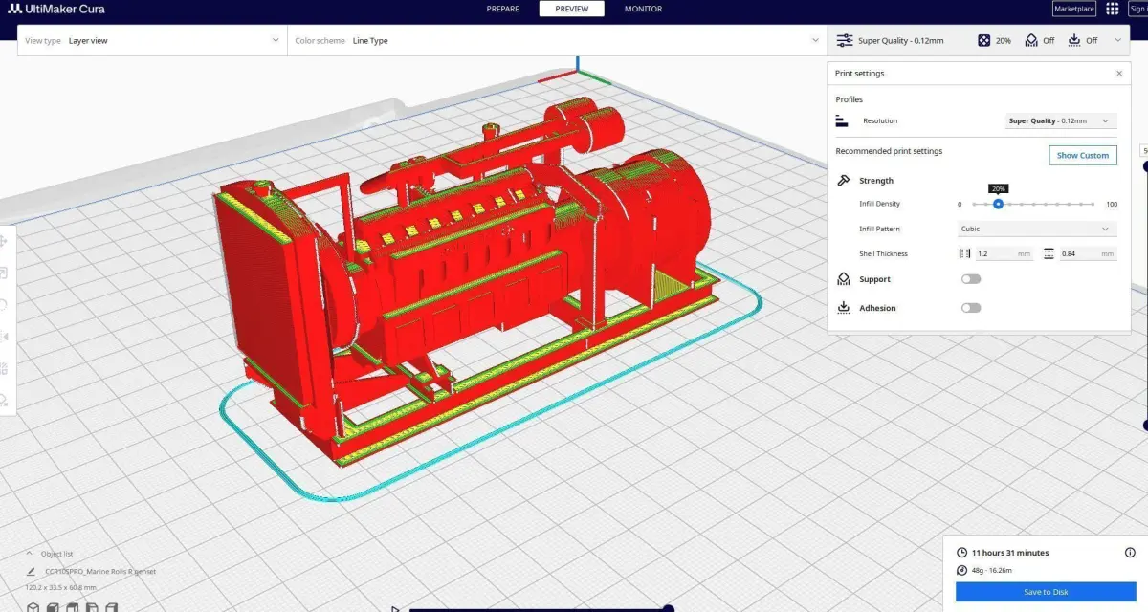
Task: Click the Strength hammer icon
Action: tap(843, 180)
